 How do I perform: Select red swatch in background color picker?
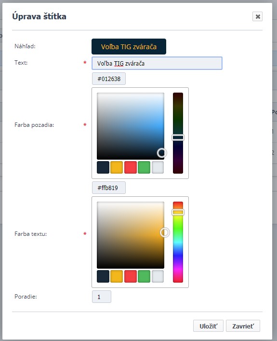(131, 167)
